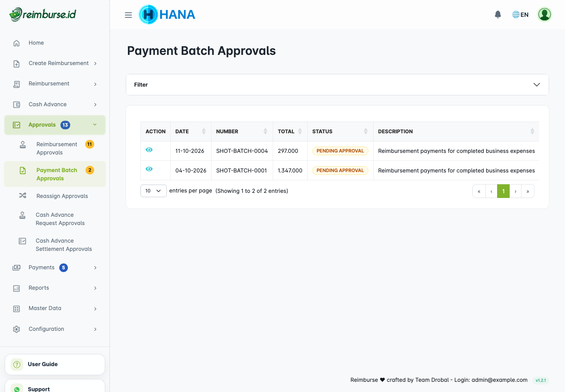
Task: Open the notifications bell
Action: pyautogui.click(x=498, y=15)
